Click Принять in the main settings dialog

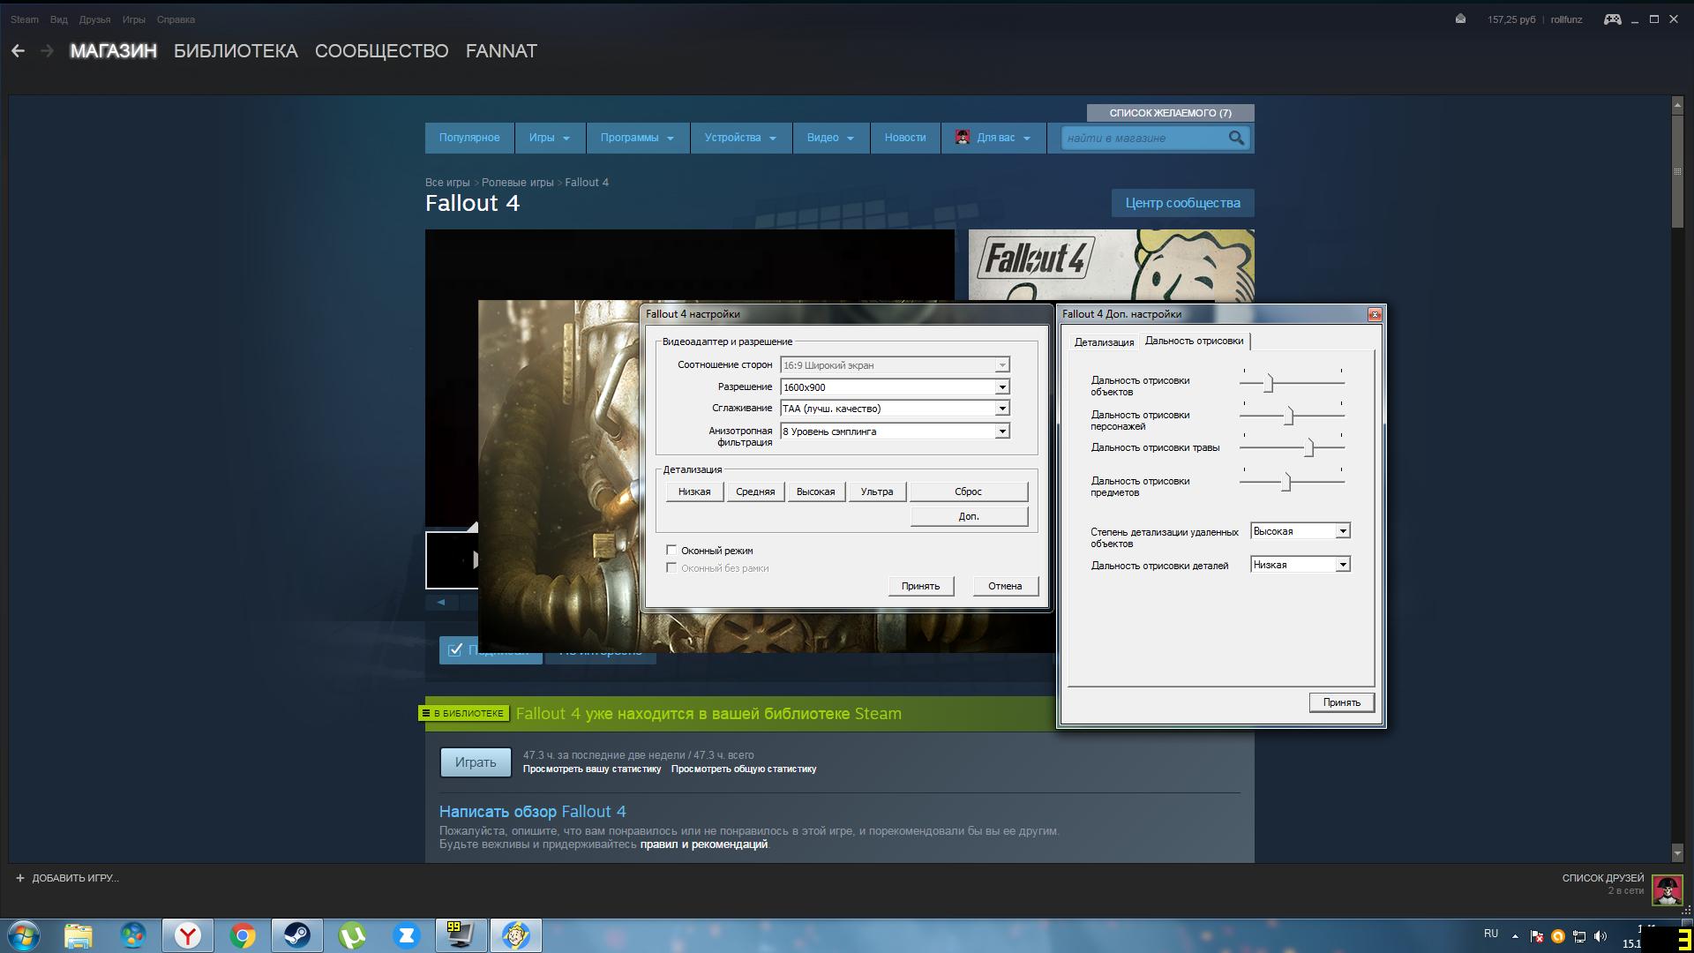click(x=920, y=586)
